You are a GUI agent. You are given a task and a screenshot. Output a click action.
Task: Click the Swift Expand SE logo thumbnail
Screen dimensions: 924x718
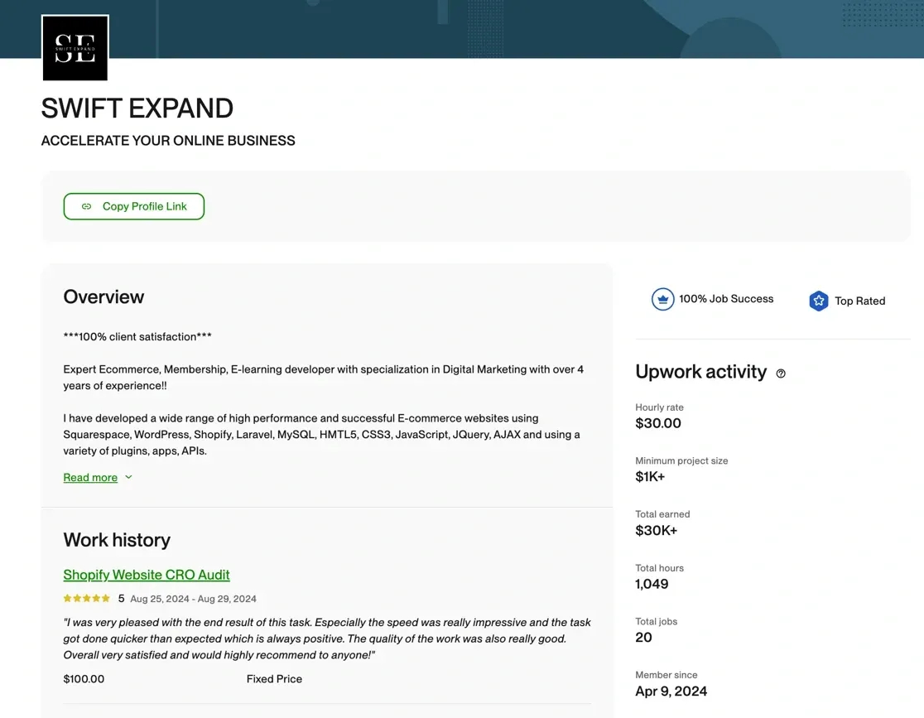pos(75,48)
